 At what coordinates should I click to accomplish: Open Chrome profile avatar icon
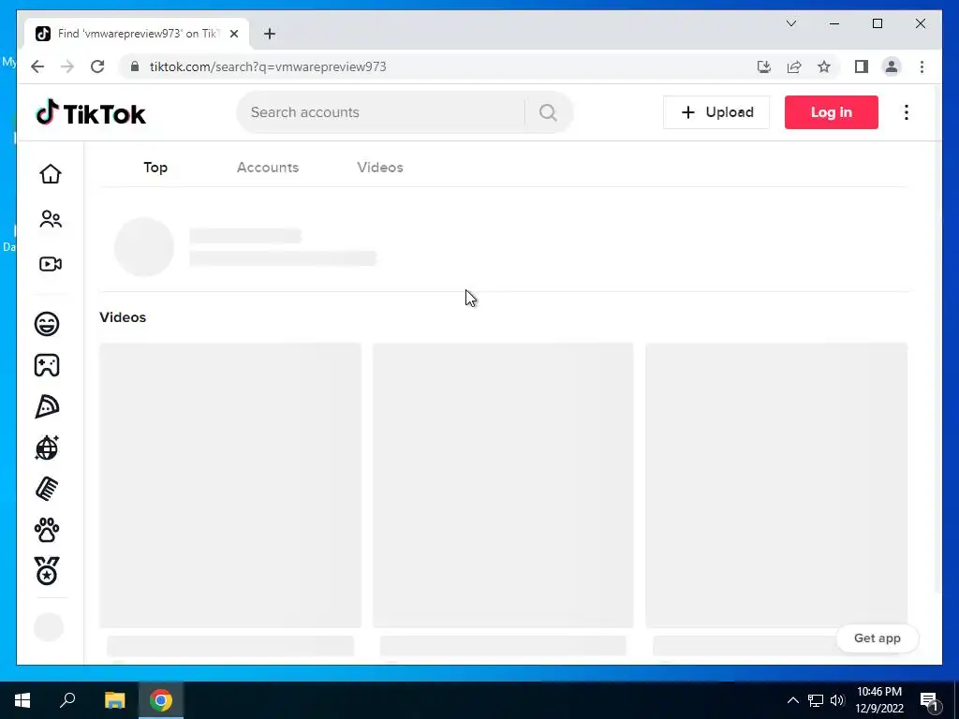coord(892,66)
